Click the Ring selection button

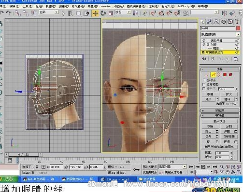click(208, 99)
